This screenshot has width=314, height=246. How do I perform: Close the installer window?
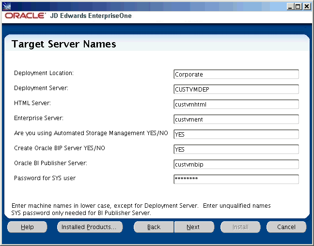[307, 7]
